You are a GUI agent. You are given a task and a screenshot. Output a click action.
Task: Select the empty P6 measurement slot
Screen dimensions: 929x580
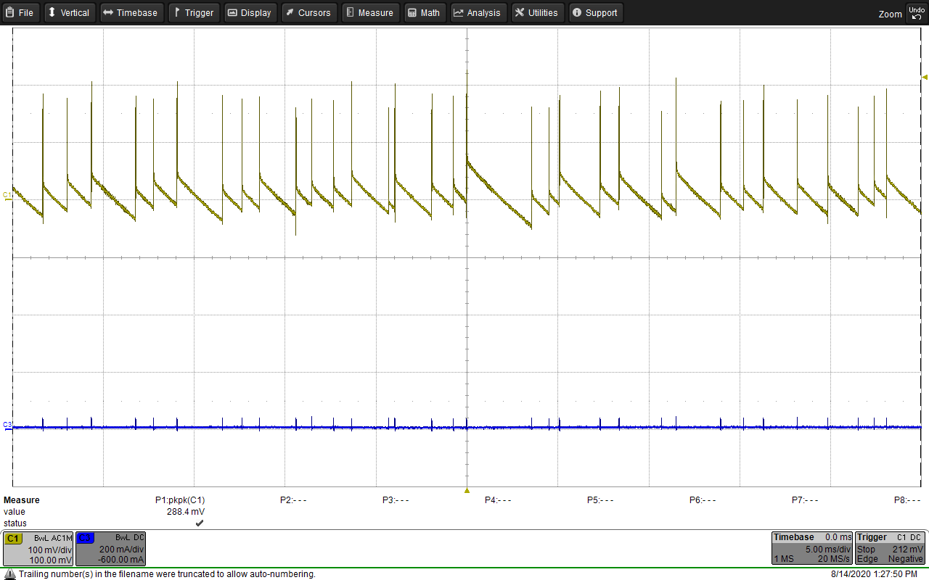703,500
